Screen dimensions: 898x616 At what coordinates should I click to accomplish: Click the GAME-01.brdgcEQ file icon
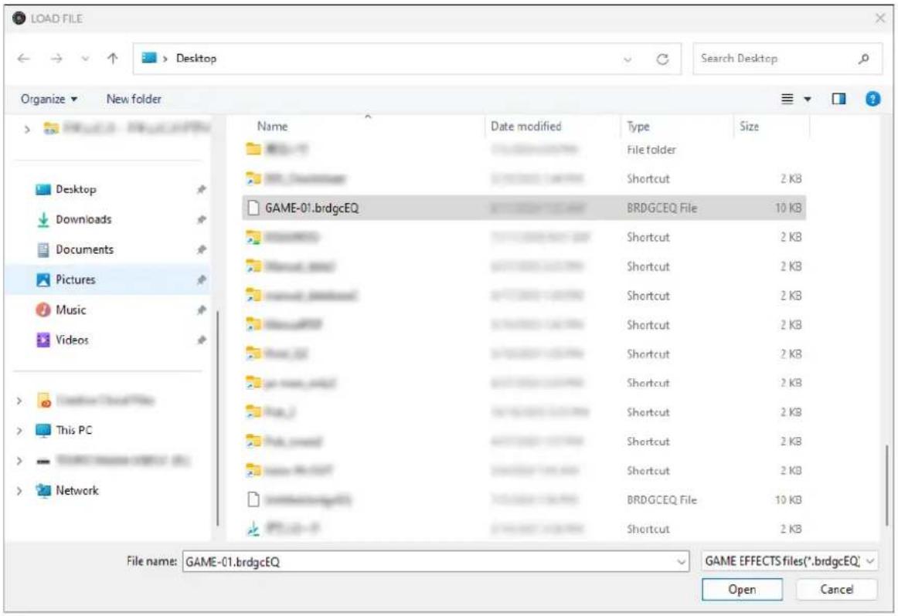(x=253, y=208)
